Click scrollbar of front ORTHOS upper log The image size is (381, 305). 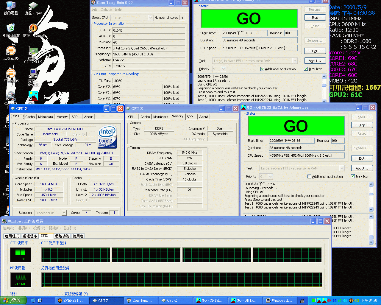(371, 197)
